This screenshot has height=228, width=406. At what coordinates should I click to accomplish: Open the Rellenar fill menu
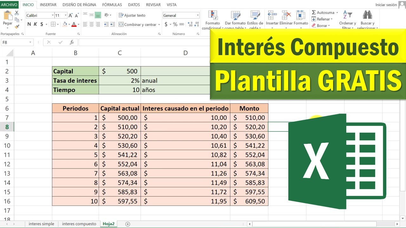point(322,19)
